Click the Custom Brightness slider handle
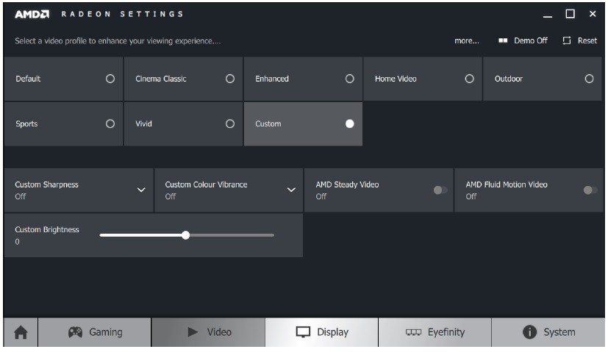Image resolution: width=608 pixels, height=352 pixels. tap(186, 235)
